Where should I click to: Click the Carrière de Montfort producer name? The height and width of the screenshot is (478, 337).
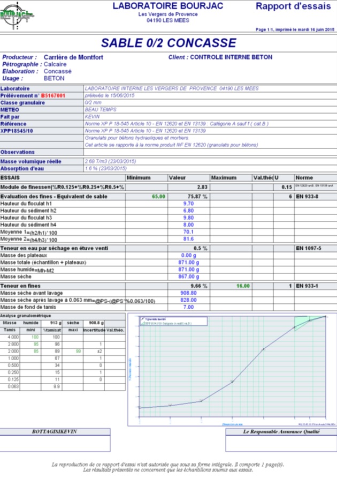click(x=73, y=57)
